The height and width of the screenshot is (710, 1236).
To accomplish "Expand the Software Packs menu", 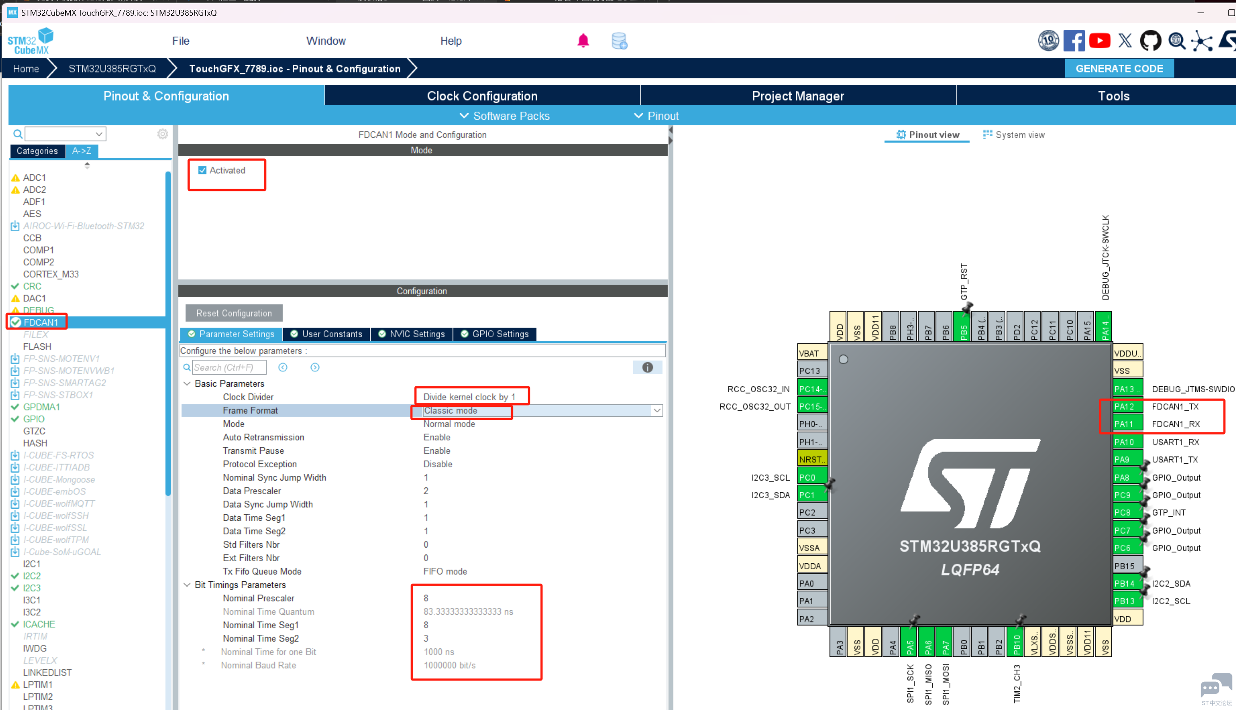I will click(x=504, y=115).
